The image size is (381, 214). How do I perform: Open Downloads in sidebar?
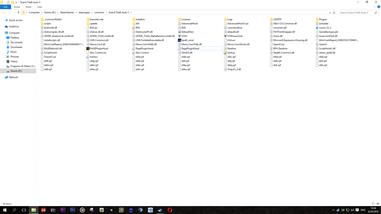click(x=16, y=47)
